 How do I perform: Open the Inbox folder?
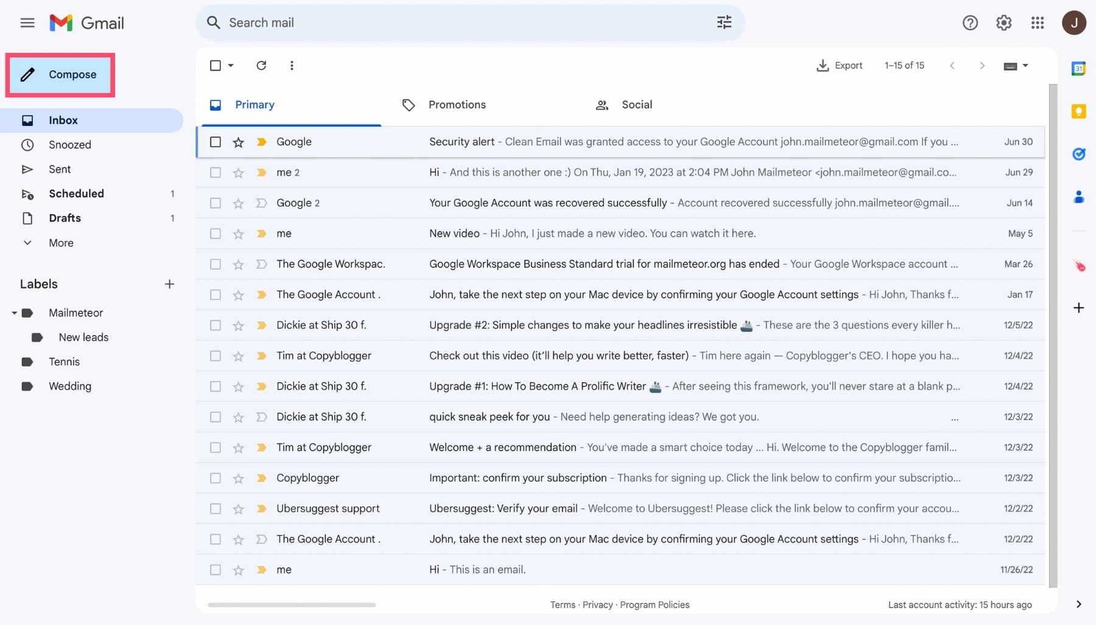click(x=91, y=120)
